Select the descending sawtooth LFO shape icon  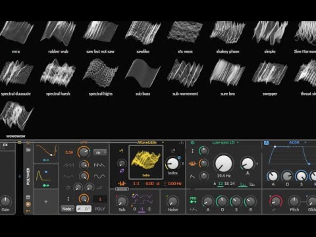pyautogui.click(x=99, y=165)
